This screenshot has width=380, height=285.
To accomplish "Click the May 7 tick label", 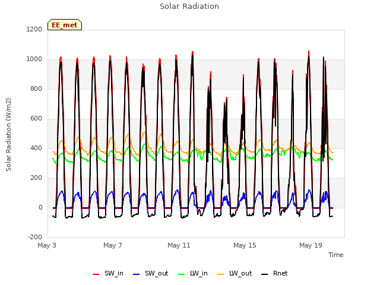I will pos(113,245).
